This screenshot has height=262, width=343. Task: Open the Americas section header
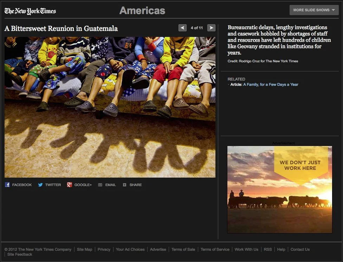142,11
